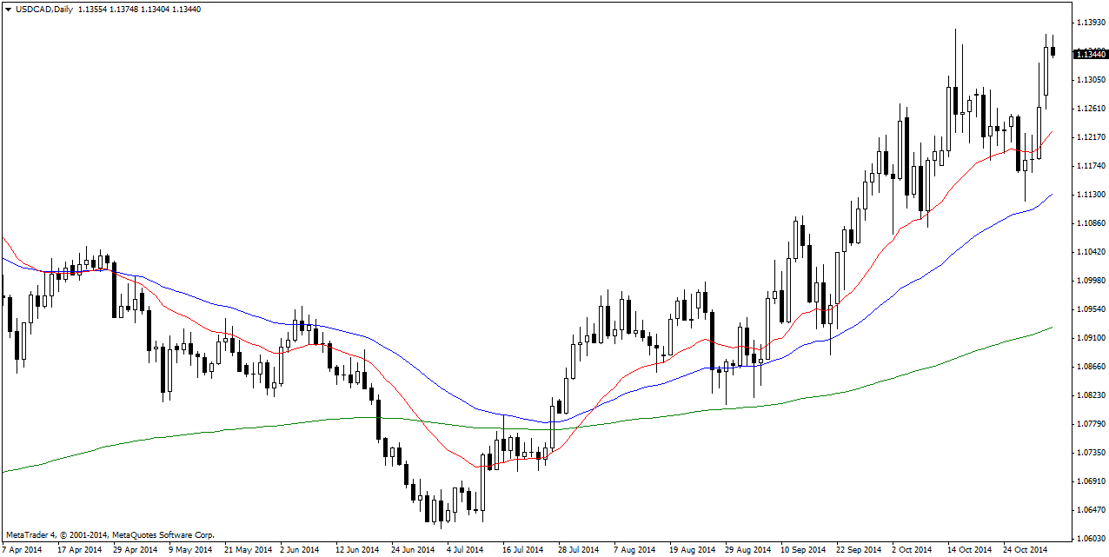Click the last candle at chart's right edge
The width and height of the screenshot is (1109, 557).
[x=1053, y=52]
